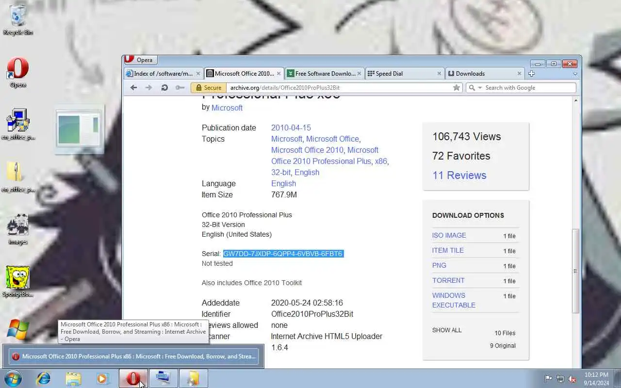Viewport: 621px width, 388px height.
Task: Close the Free Software Download tab
Action: pyautogui.click(x=359, y=74)
